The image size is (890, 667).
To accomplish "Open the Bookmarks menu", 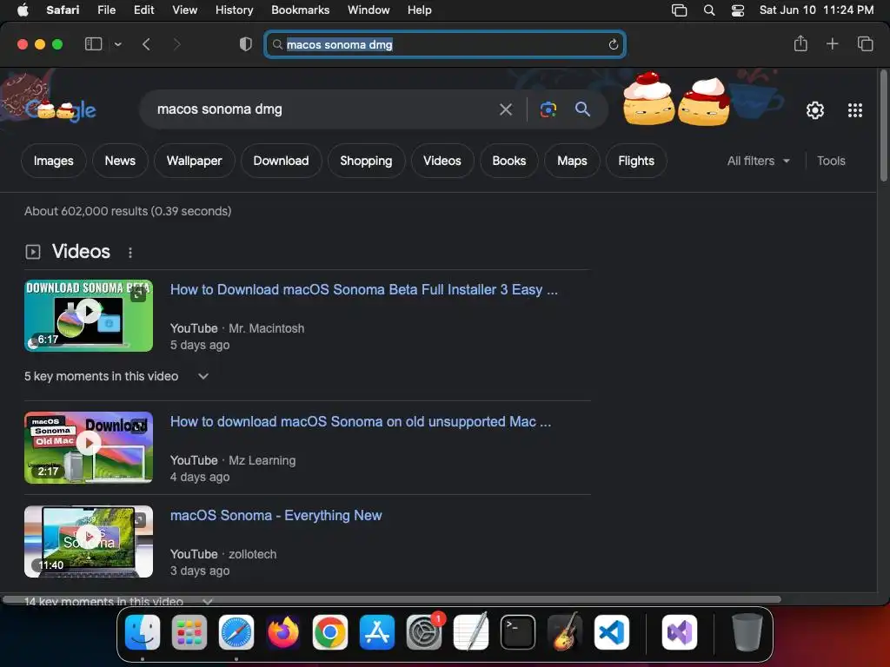I will 300,10.
